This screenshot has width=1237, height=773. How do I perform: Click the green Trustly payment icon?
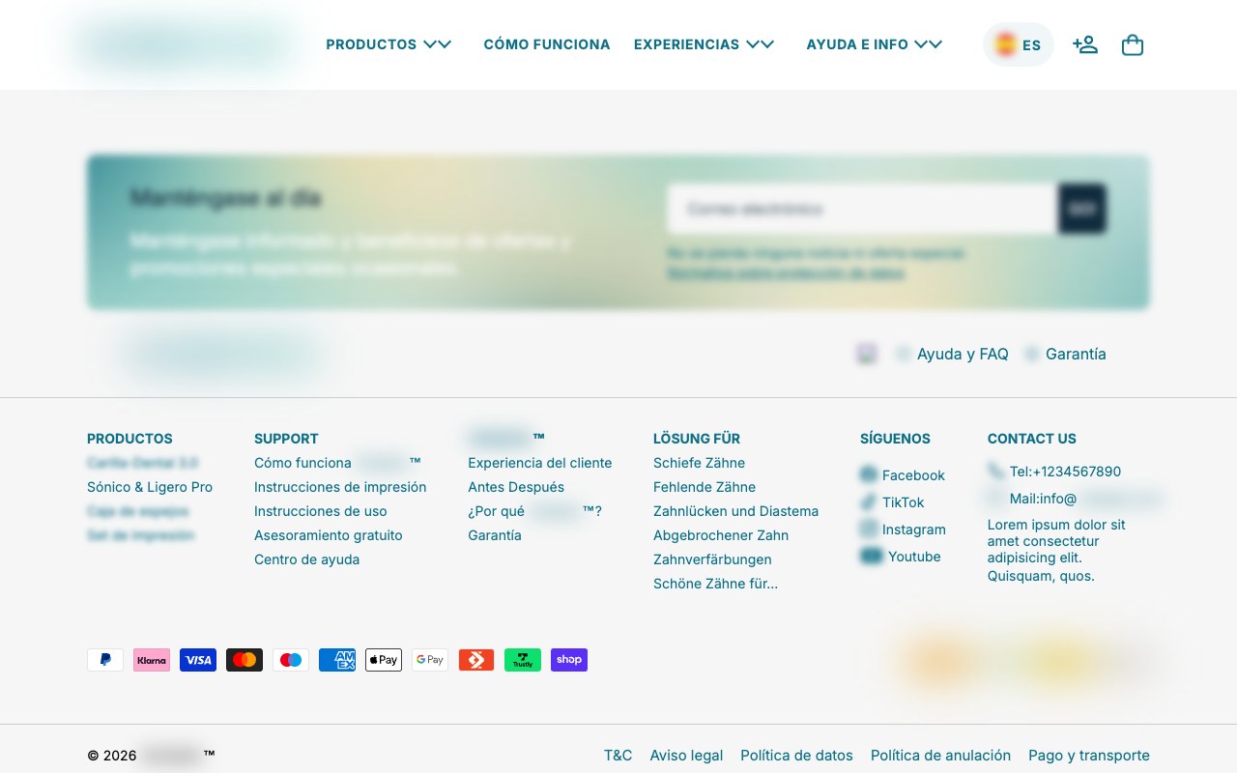click(523, 660)
